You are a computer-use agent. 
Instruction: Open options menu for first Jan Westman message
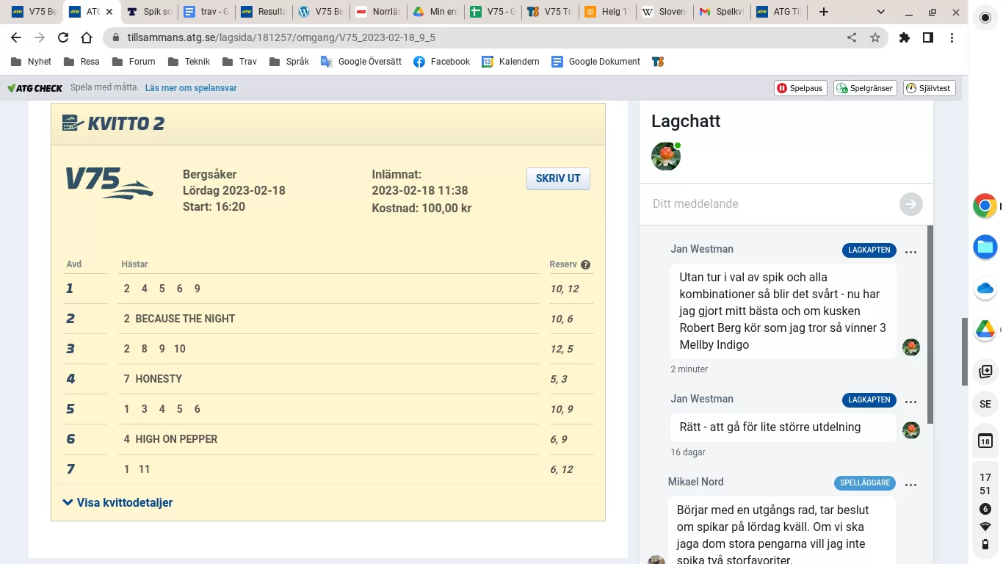coord(910,251)
